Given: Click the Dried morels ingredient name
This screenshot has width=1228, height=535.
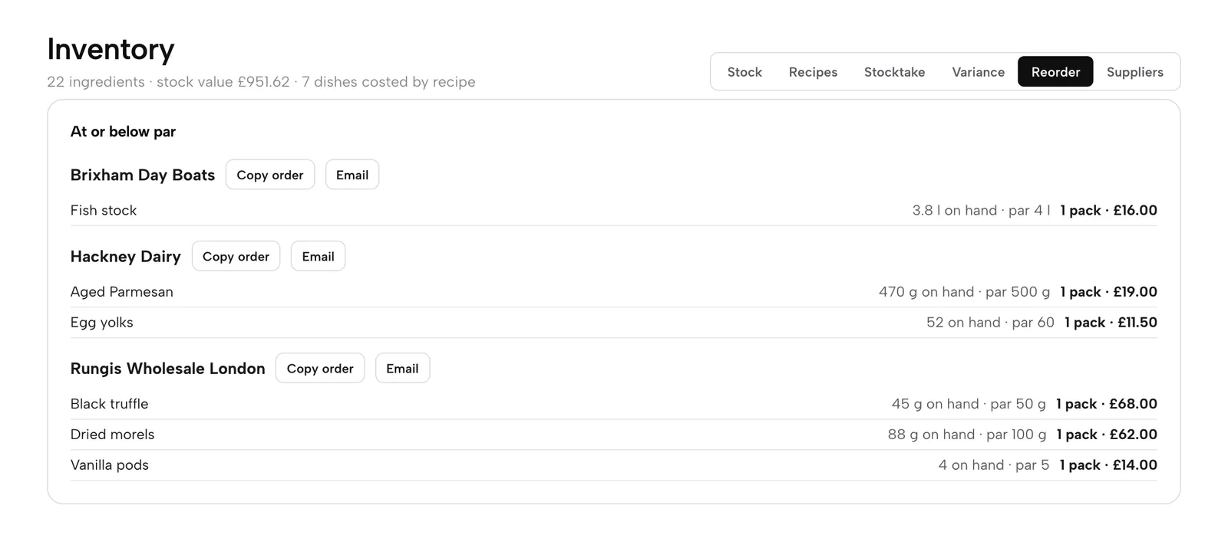Looking at the screenshot, I should coord(113,435).
